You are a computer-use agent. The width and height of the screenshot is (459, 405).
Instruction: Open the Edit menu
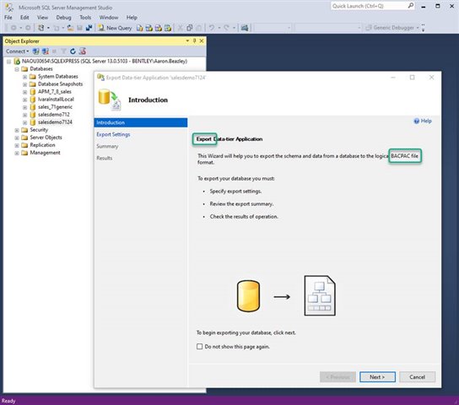click(x=24, y=17)
